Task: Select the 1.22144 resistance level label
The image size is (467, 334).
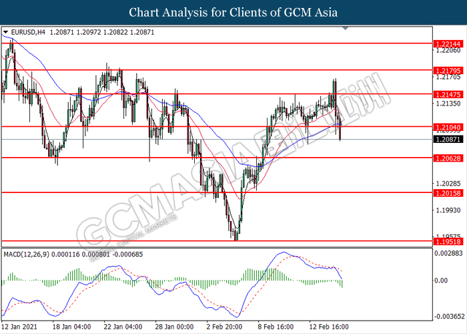Action: [x=448, y=44]
